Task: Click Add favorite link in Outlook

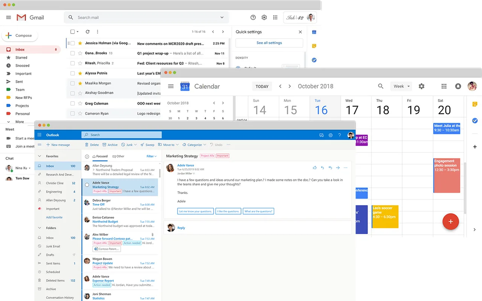Action: coord(54,217)
